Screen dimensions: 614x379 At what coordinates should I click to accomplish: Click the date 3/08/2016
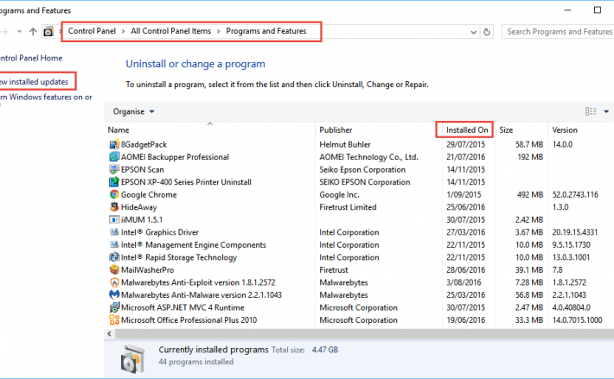point(464,282)
